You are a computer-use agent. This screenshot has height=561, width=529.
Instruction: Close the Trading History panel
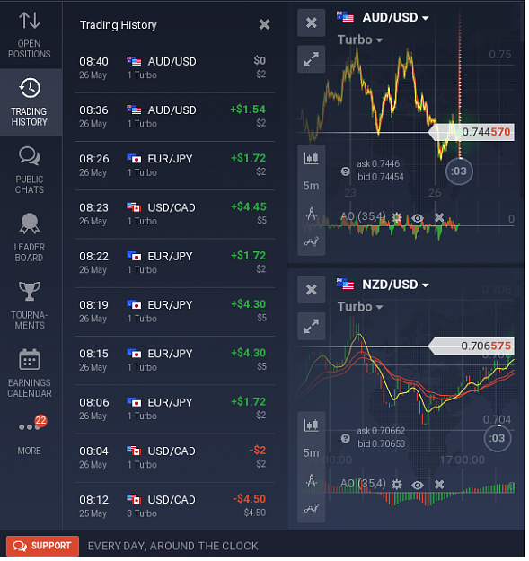point(266,25)
